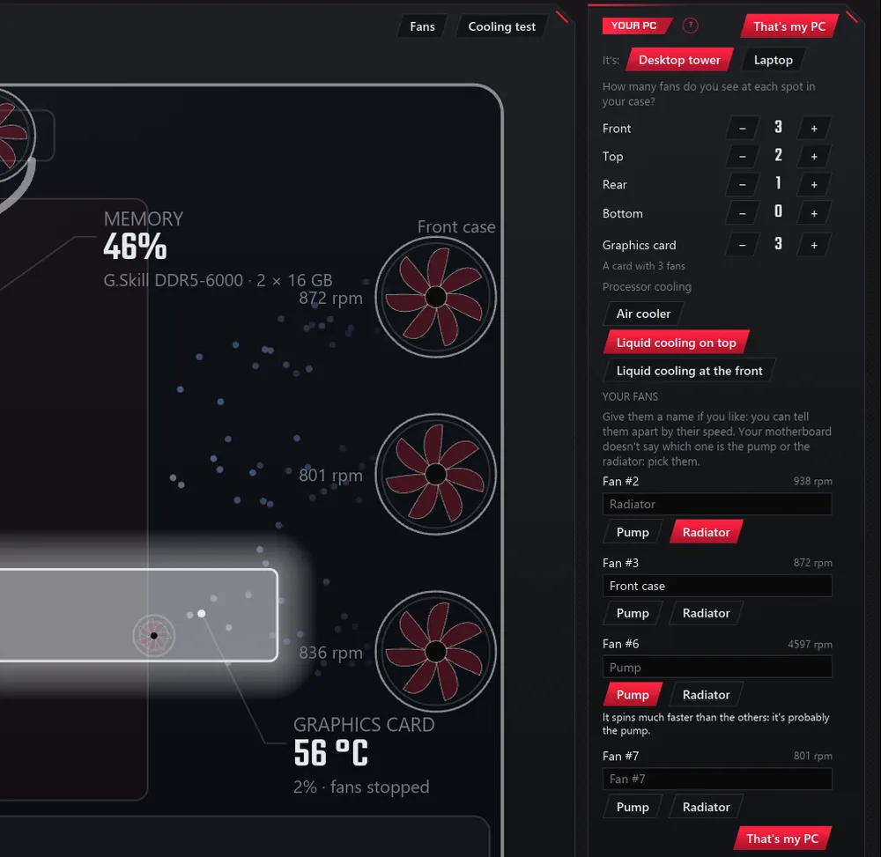Choose Liquid cooling on top
881x857 pixels.
676,343
